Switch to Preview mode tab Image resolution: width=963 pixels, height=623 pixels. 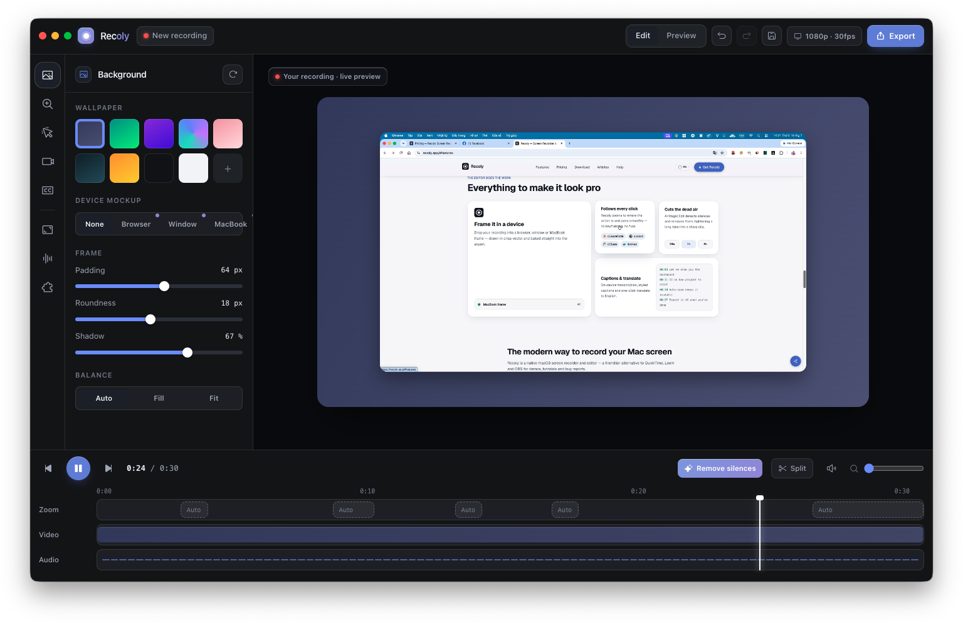tap(681, 36)
